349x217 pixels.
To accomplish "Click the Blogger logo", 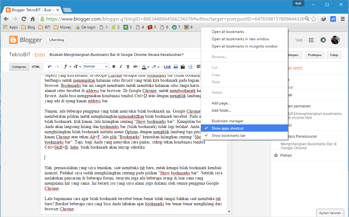I will pos(26,40).
